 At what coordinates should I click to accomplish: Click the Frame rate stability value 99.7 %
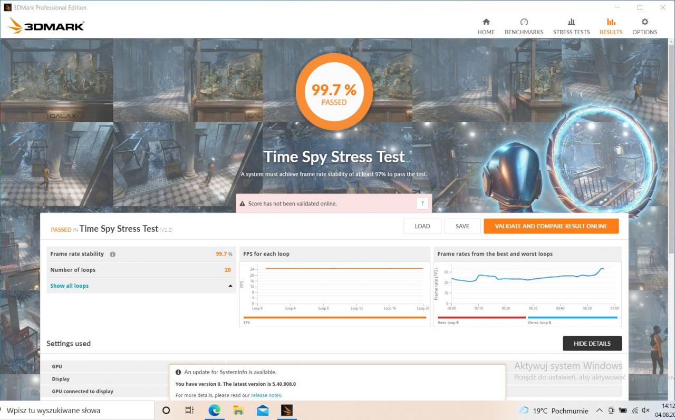pyautogui.click(x=224, y=254)
